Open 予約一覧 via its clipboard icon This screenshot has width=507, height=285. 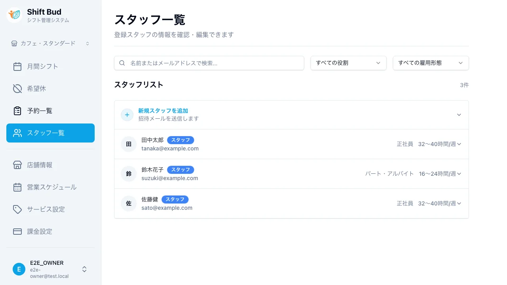pos(17,110)
